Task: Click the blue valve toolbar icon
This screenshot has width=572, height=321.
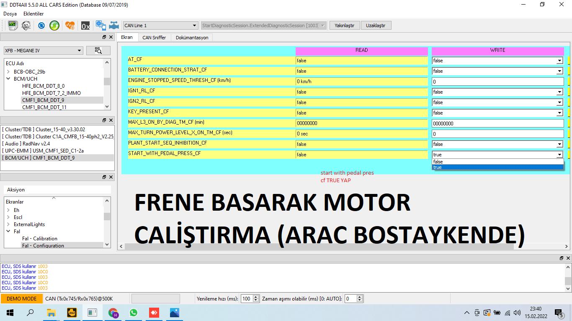Action: click(113, 25)
